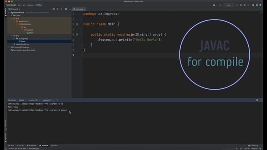Screen dimensions: 267x150
Task: Click the Stop button in top toolbar
Action: [249, 5]
